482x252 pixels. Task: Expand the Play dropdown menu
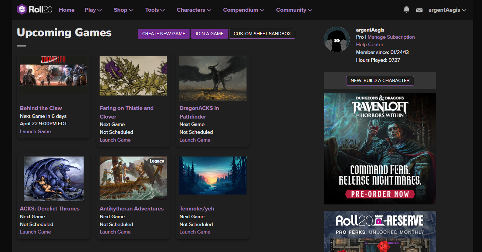[93, 10]
